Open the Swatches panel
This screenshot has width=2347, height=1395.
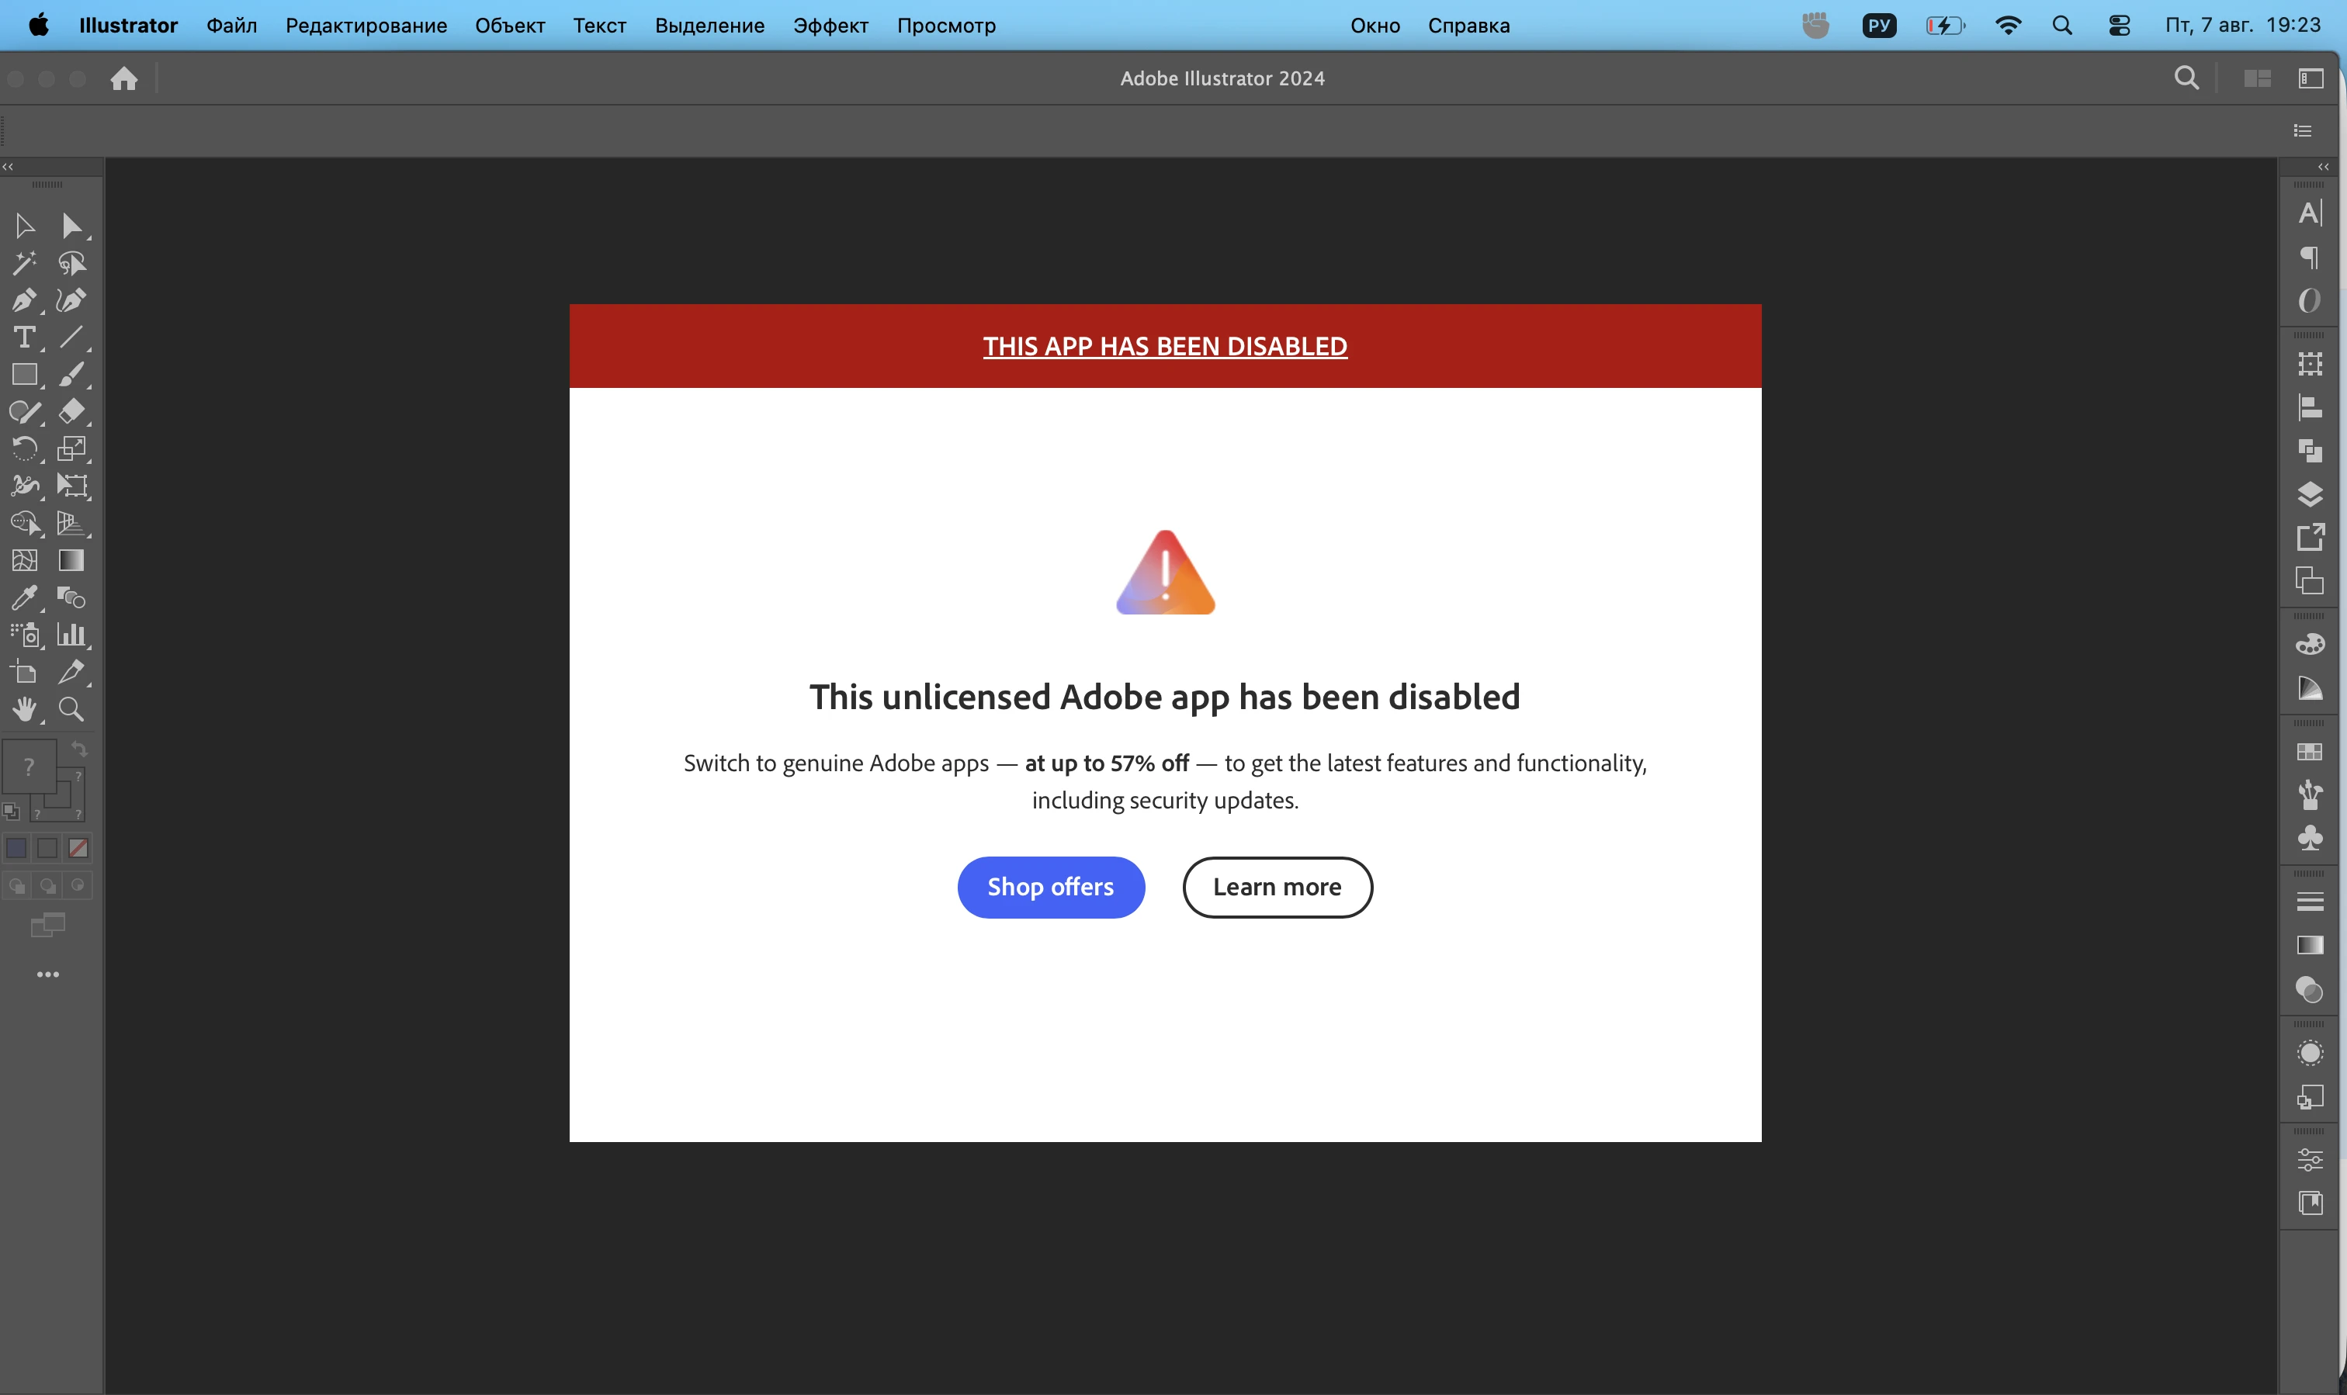2310,752
